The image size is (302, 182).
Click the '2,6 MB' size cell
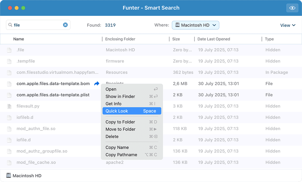tap(180, 83)
